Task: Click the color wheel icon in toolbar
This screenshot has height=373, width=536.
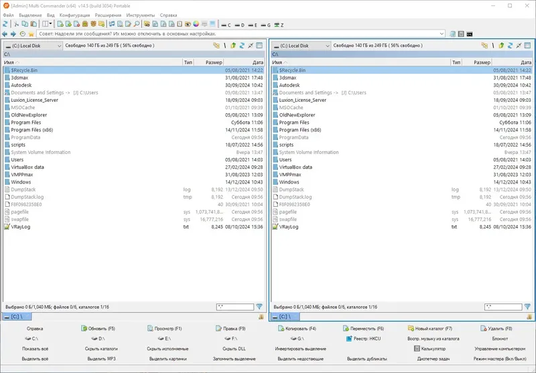Action: click(x=196, y=24)
